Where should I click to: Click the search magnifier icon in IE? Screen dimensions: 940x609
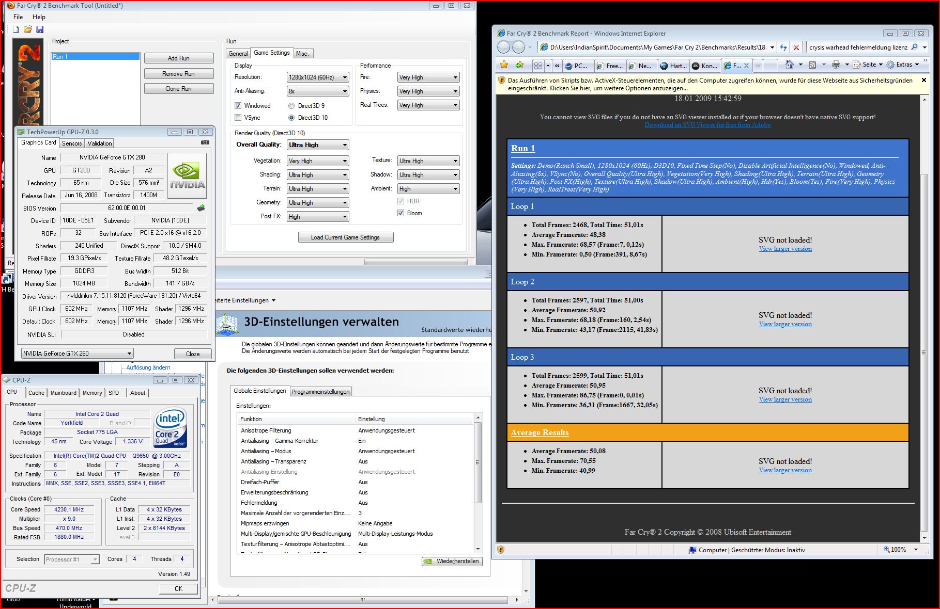[x=915, y=47]
